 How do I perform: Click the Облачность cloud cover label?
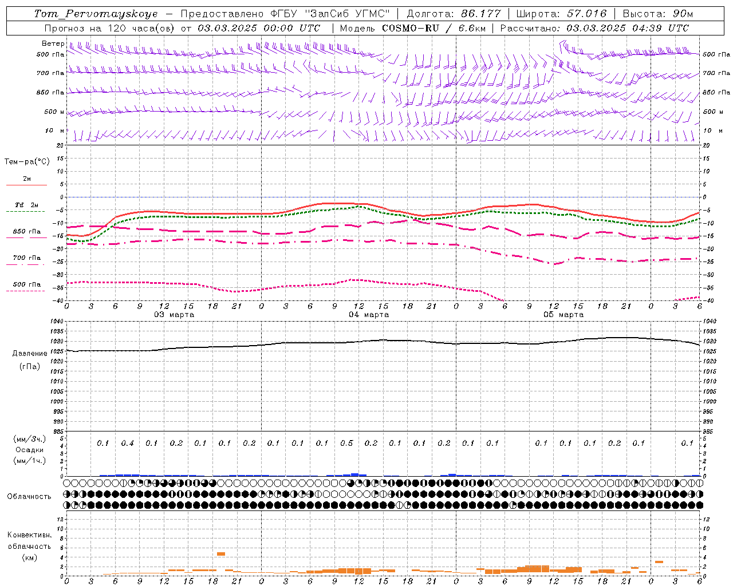(x=29, y=497)
